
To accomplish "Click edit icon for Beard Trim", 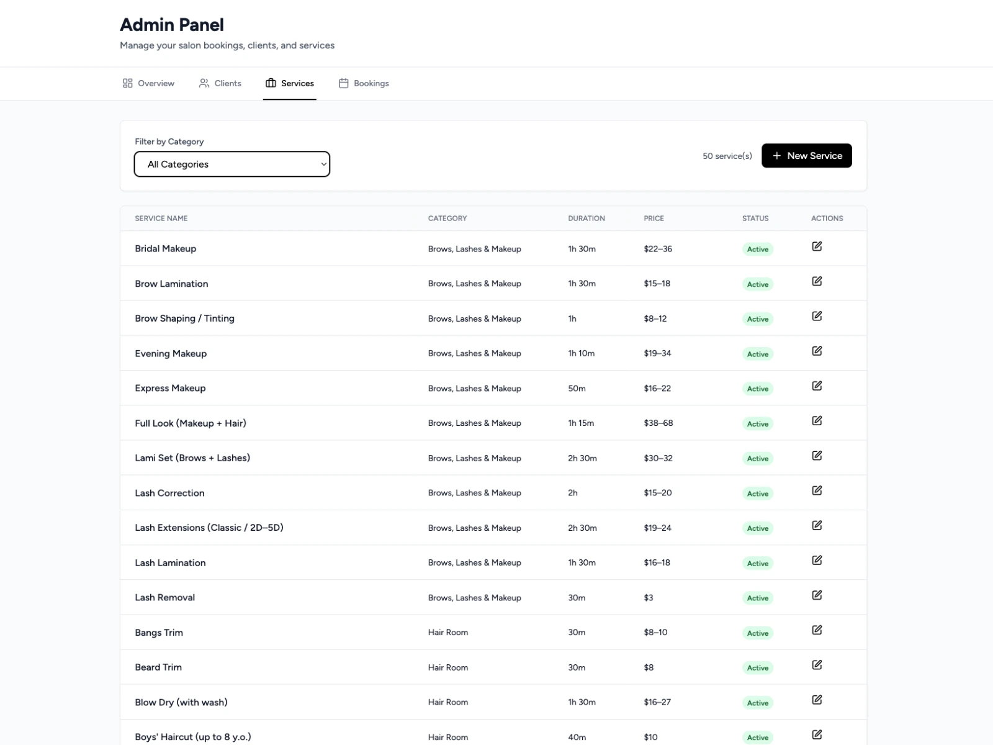I will (x=817, y=665).
